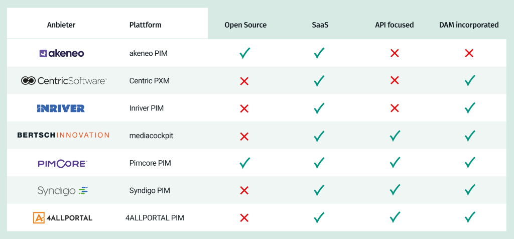514x239 pixels.
Task: Click the Bertsch Innovation logo
Action: (x=63, y=135)
